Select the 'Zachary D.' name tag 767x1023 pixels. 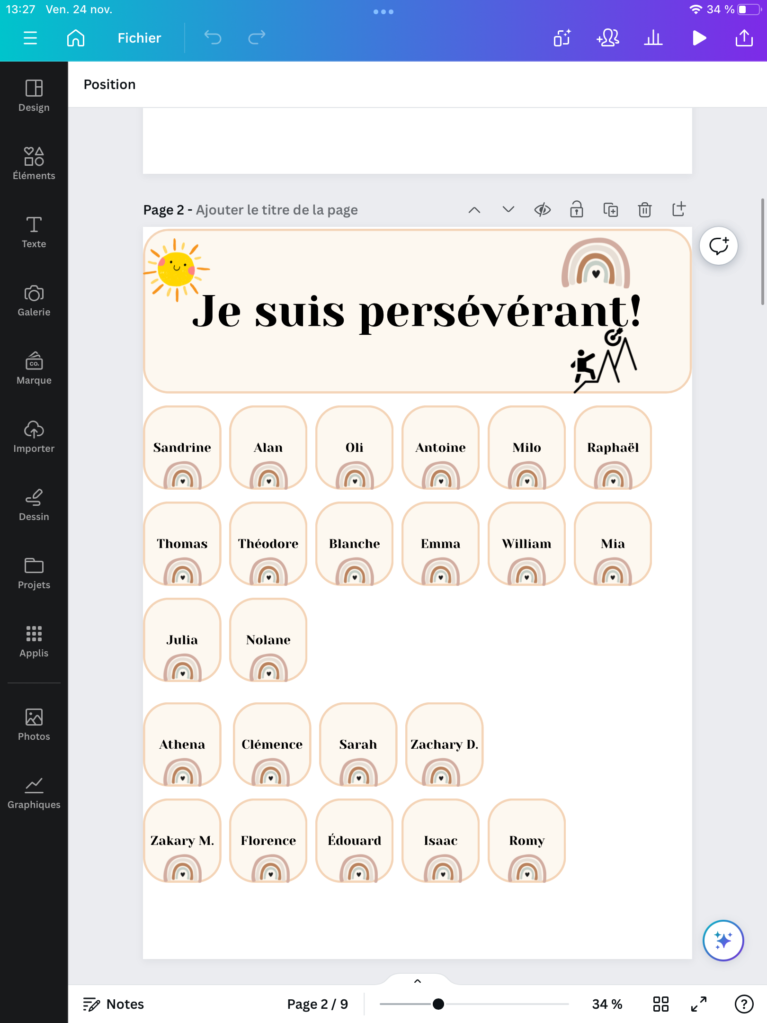point(445,745)
